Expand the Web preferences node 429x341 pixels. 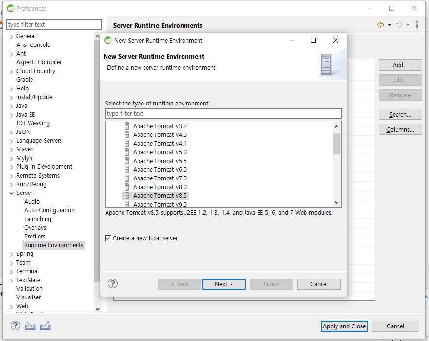coord(11,307)
